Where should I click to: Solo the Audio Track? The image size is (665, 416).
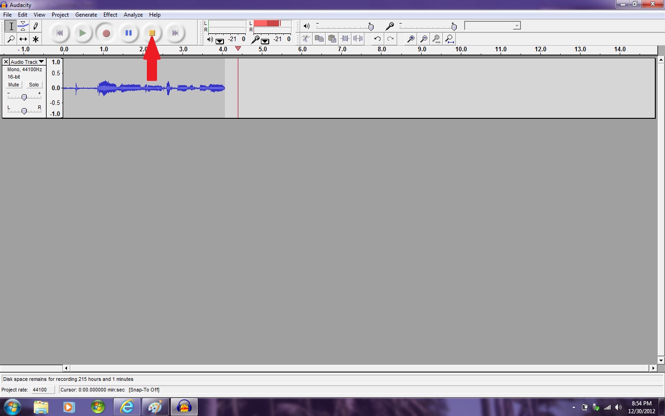tap(34, 85)
